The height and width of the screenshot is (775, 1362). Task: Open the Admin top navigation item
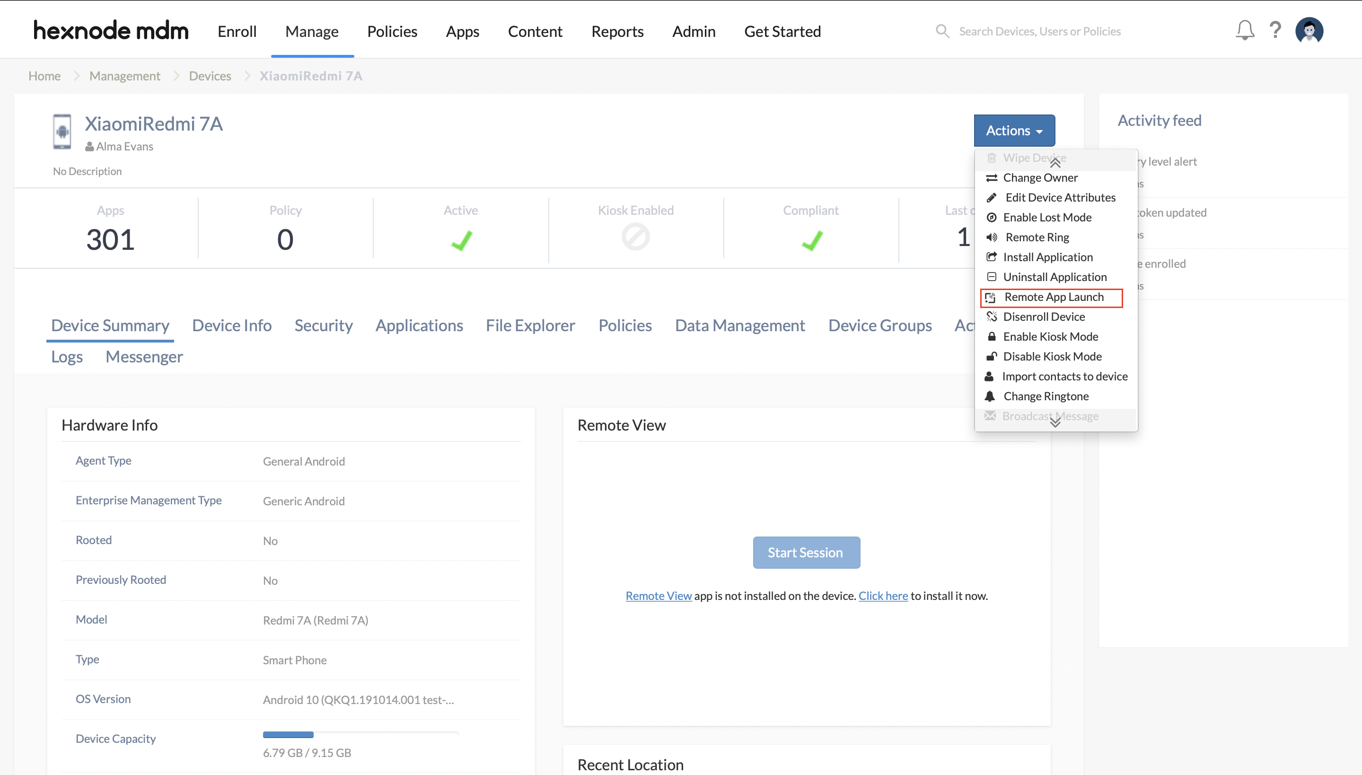click(x=694, y=31)
